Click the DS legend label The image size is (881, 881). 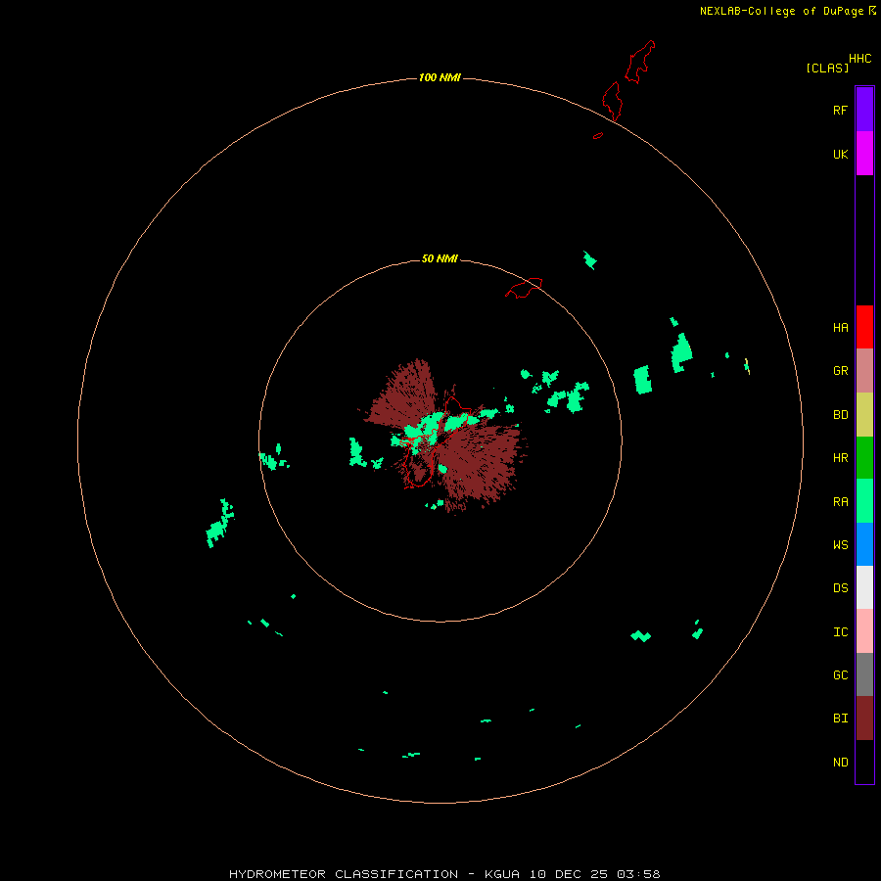(840, 588)
